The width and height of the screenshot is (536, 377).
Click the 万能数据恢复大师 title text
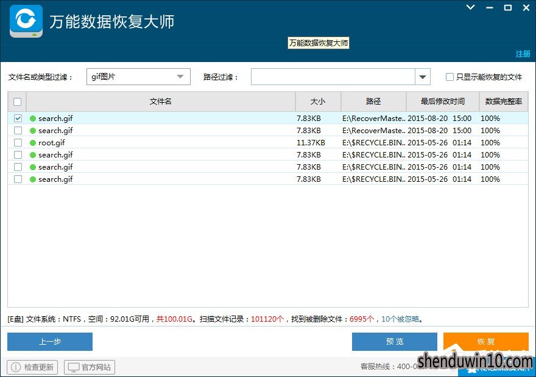pyautogui.click(x=112, y=21)
